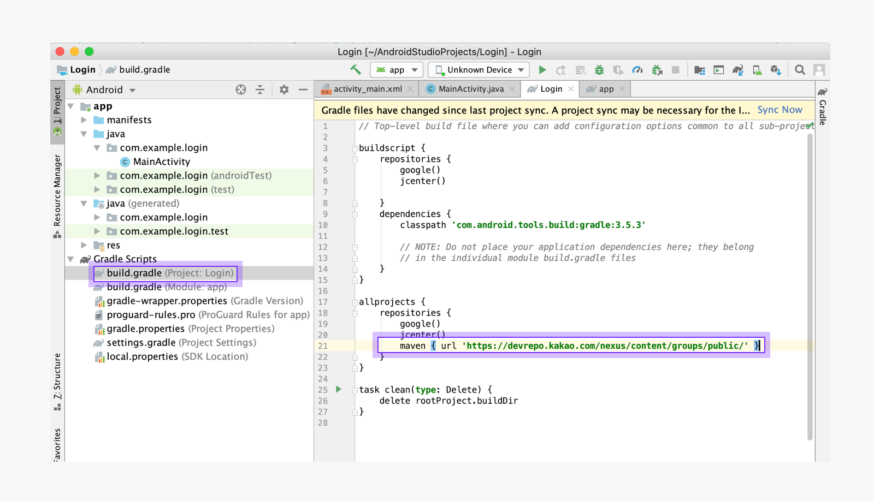Open the Unknown Device selector dropdown
The height and width of the screenshot is (501, 874).
(x=479, y=70)
